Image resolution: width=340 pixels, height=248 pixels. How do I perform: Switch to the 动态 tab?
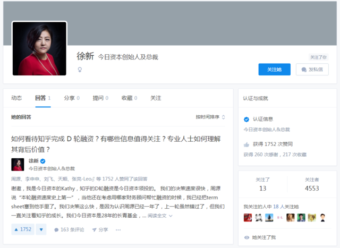(16, 98)
